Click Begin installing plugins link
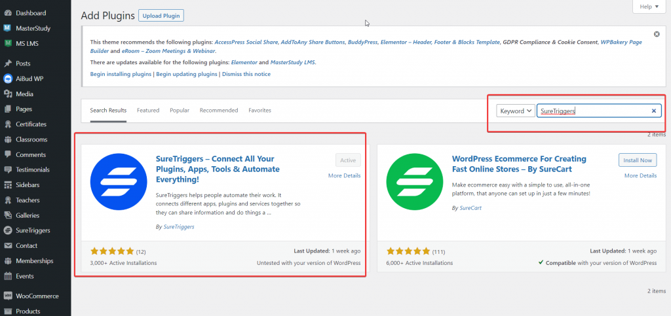This screenshot has width=671, height=316. point(121,74)
